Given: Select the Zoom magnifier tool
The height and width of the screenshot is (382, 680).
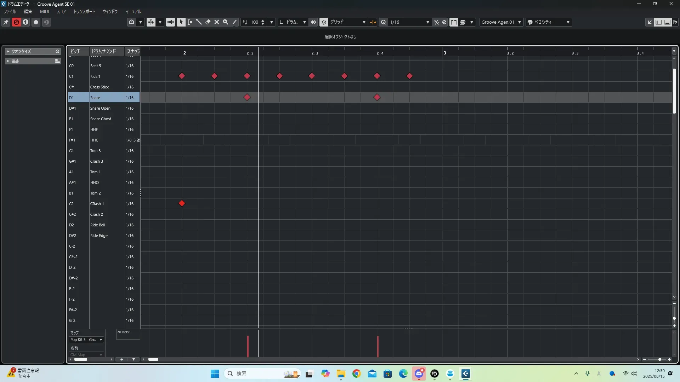Looking at the screenshot, I should [226, 22].
